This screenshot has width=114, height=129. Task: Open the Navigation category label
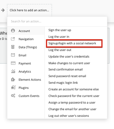click(26, 39)
